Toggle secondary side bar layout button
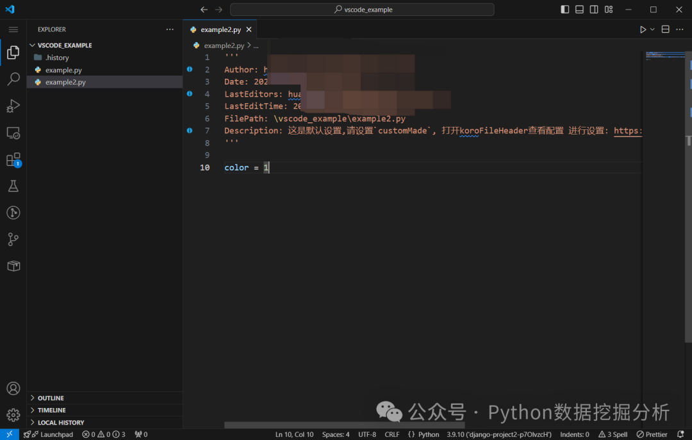This screenshot has width=692, height=440. click(594, 9)
